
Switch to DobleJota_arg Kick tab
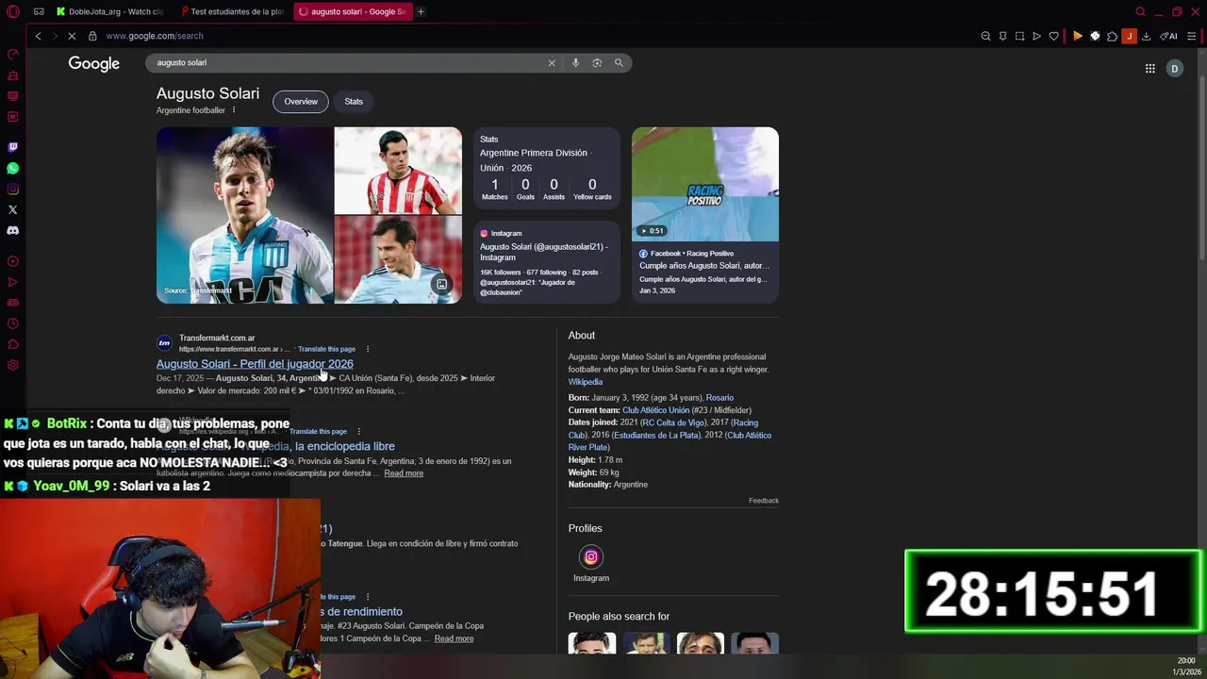click(109, 11)
